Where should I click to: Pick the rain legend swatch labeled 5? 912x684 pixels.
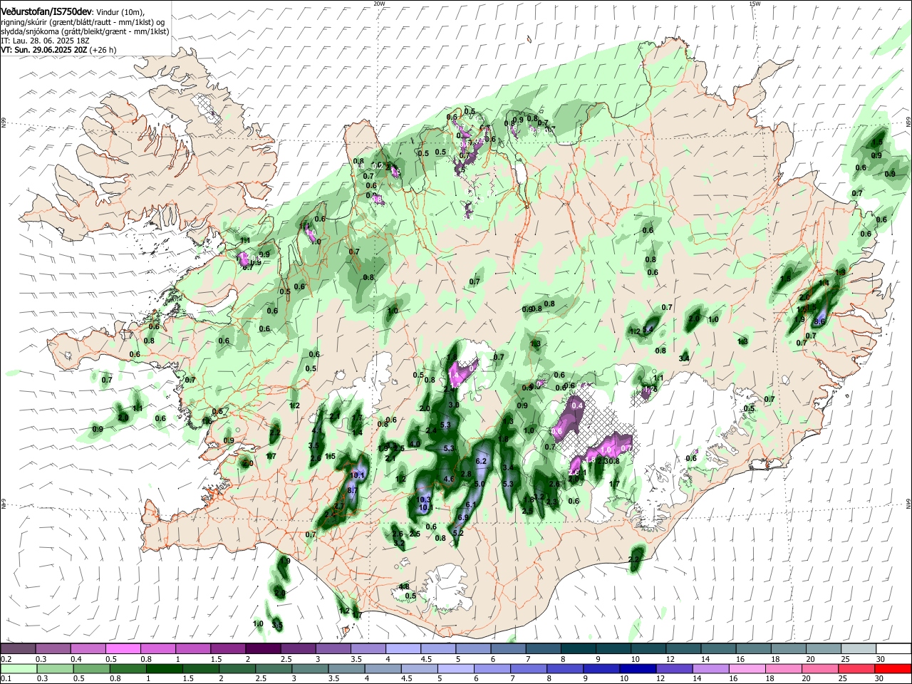456,668
